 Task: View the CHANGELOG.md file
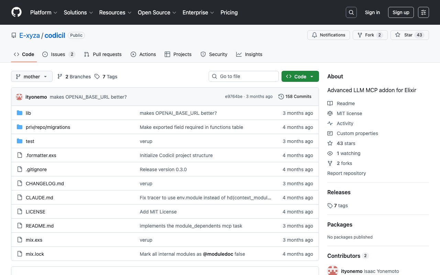coord(45,184)
